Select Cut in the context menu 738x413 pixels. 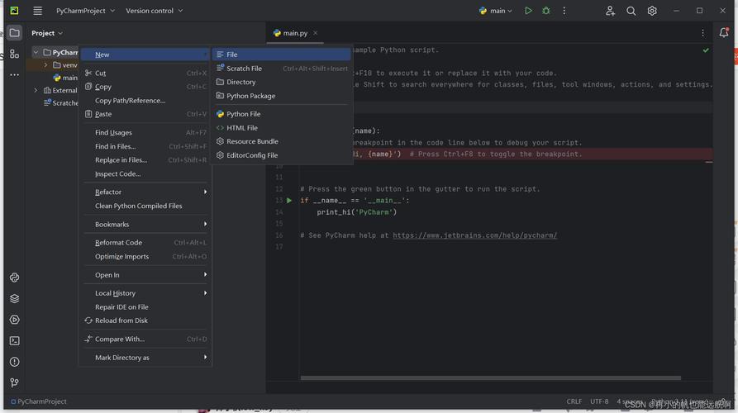click(146, 73)
